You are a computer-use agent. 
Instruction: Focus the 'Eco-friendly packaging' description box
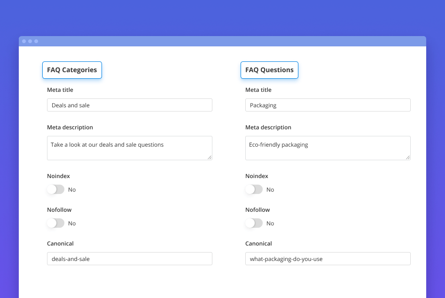pos(328,148)
